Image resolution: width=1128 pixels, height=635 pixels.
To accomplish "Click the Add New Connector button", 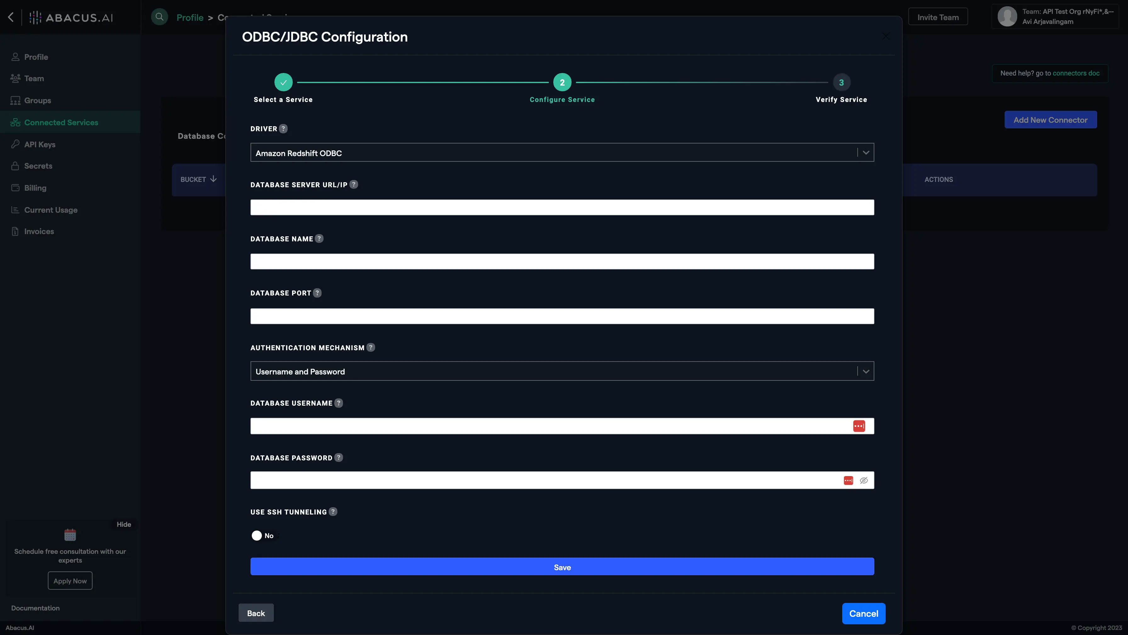I will (x=1051, y=120).
